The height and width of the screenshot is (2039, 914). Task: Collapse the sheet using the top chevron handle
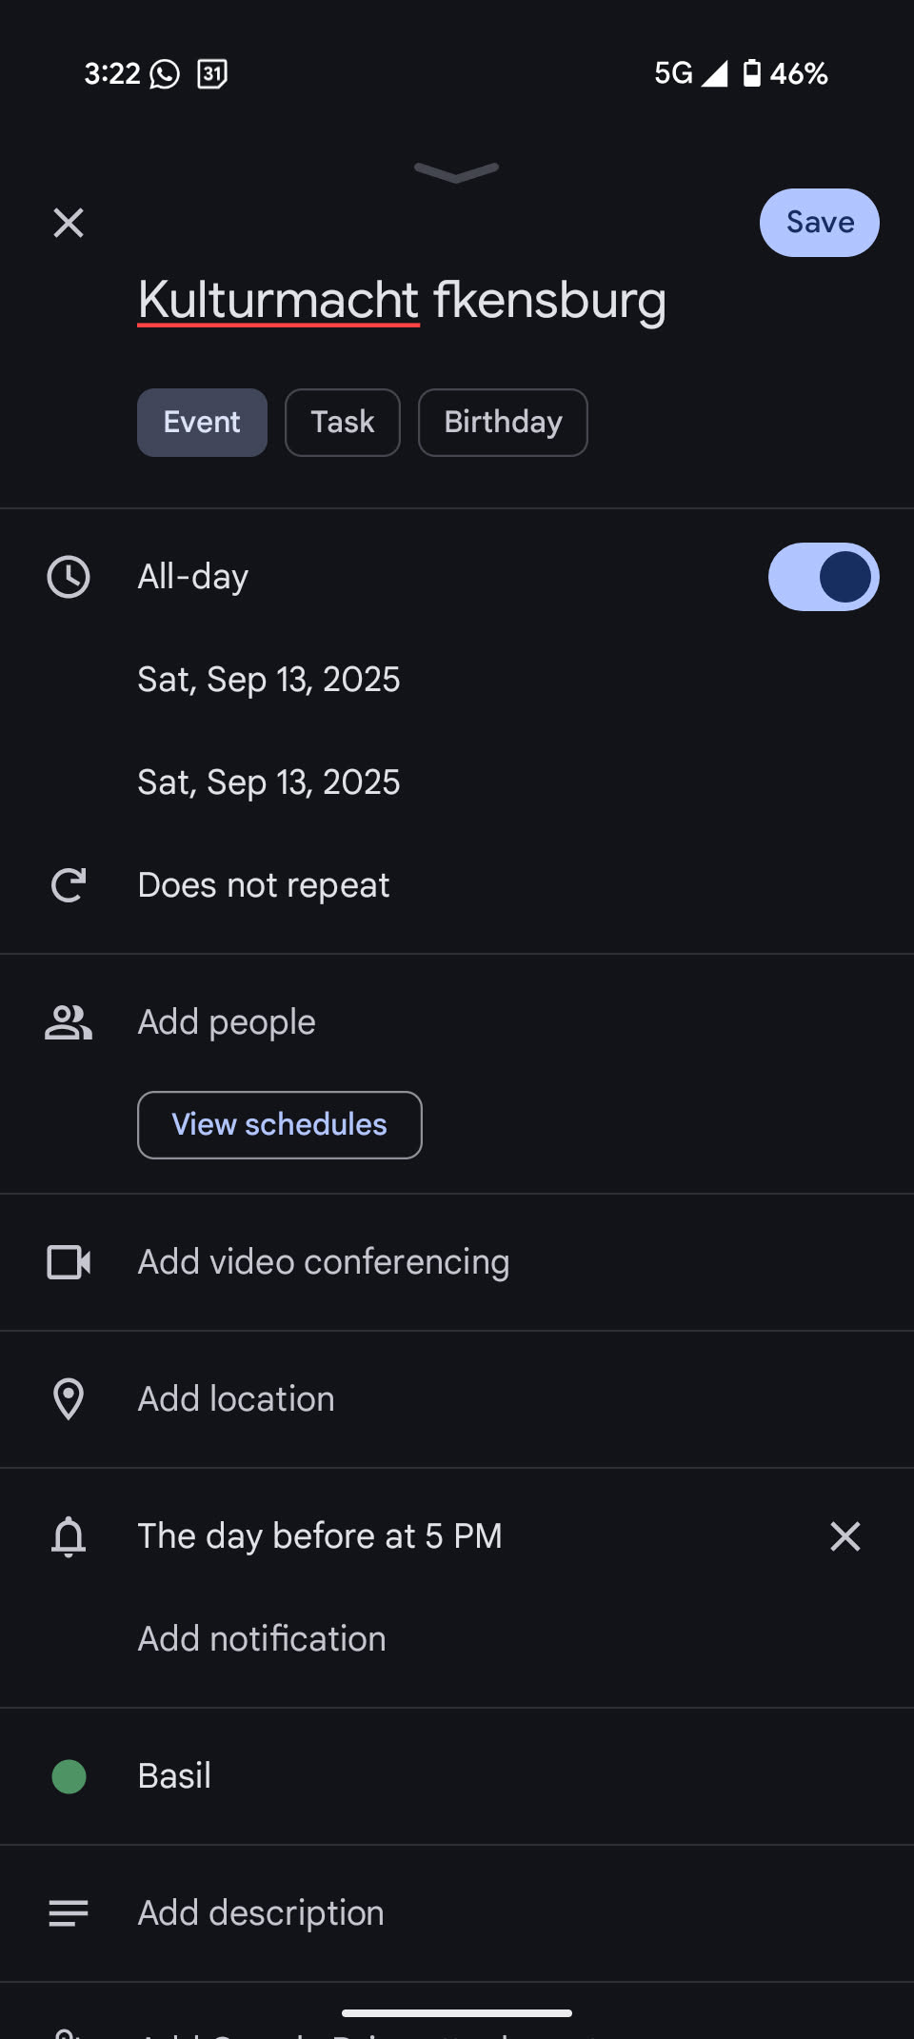coord(457,172)
